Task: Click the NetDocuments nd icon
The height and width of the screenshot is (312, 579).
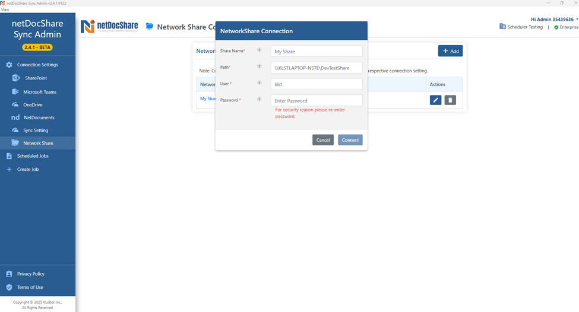Action: point(15,117)
